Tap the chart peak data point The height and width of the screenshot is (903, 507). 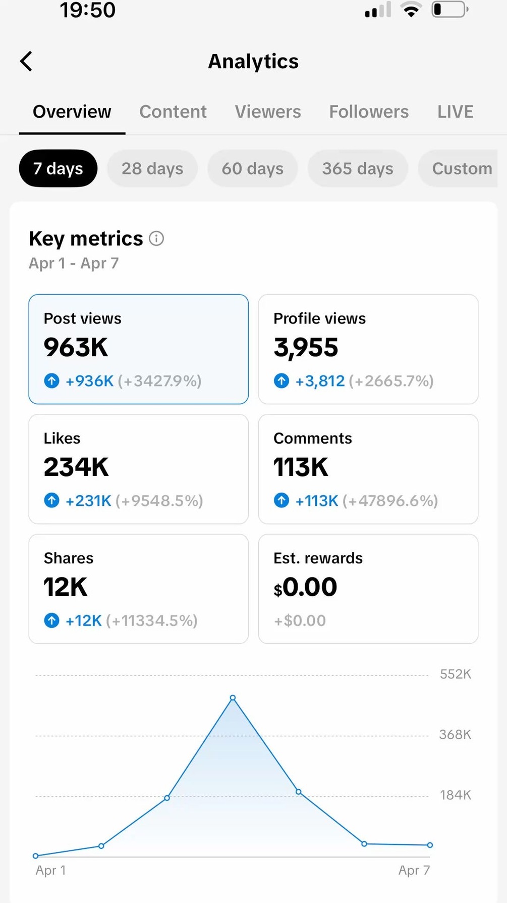pos(233,698)
